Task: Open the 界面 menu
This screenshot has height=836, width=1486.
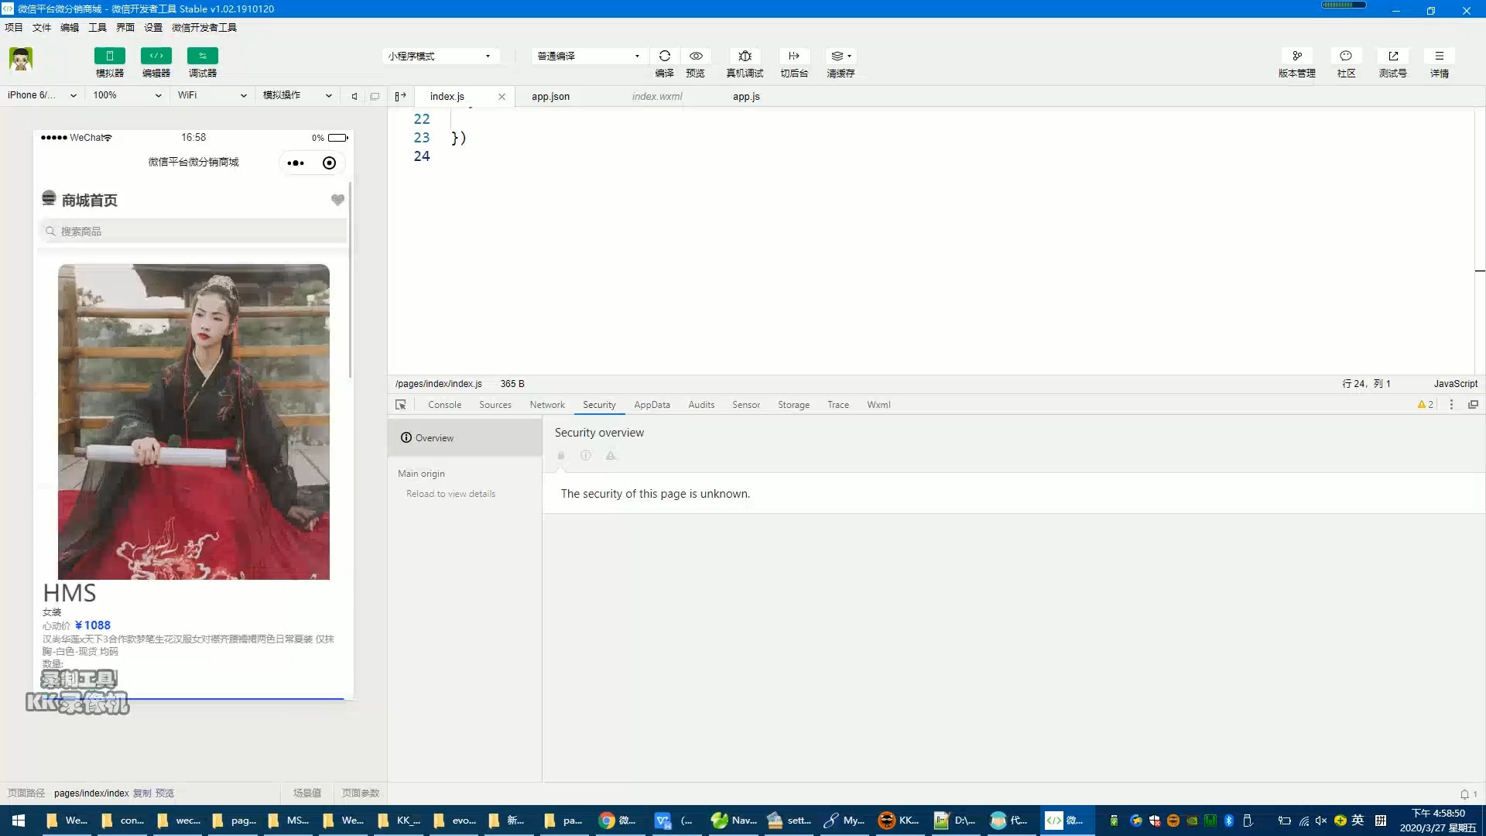Action: pyautogui.click(x=125, y=27)
